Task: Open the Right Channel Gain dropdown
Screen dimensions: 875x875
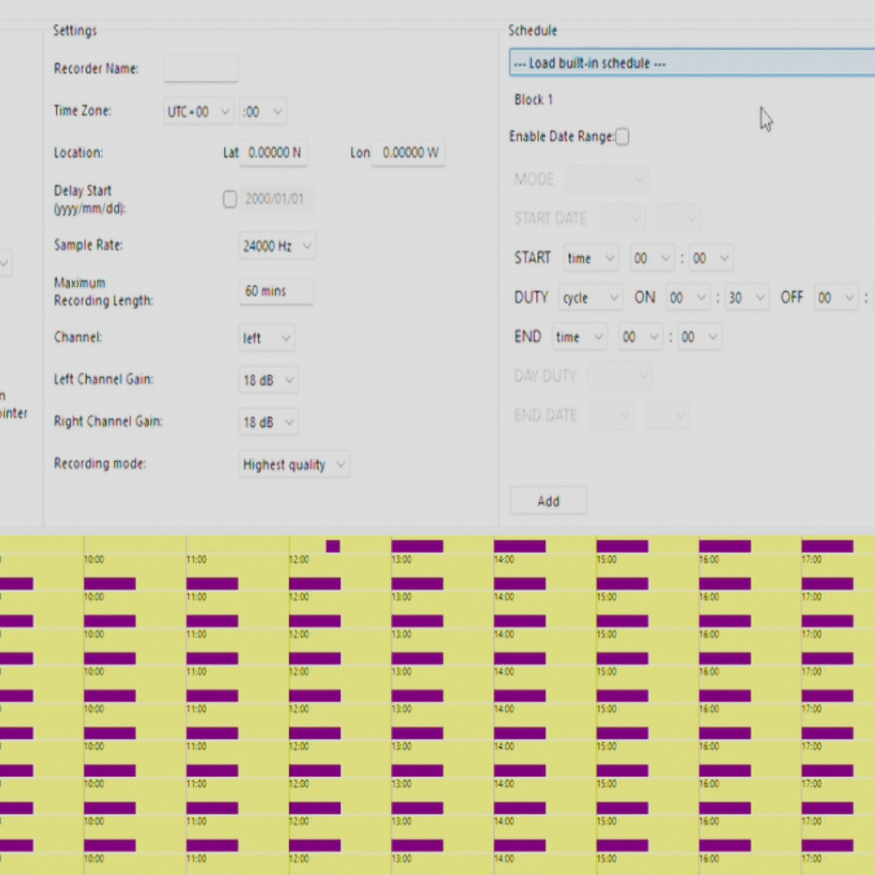Action: tap(269, 423)
